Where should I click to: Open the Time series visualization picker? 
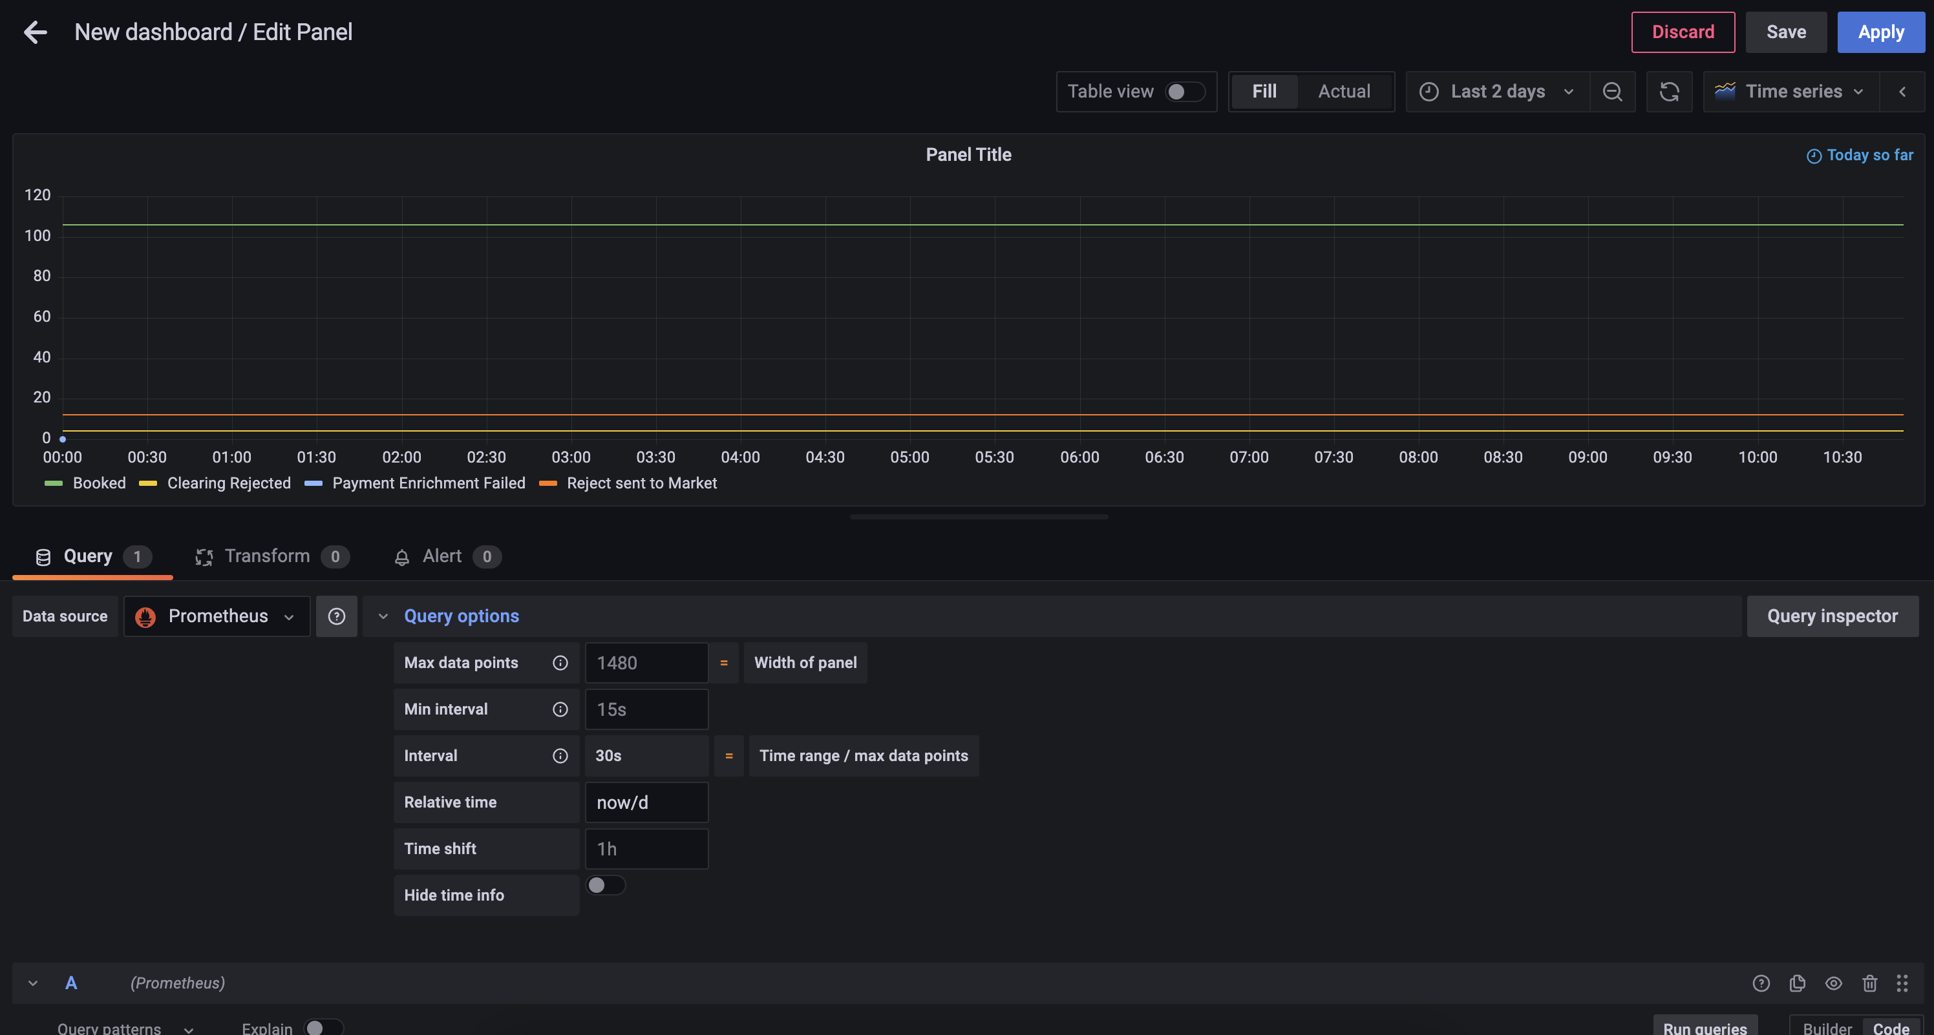pyautogui.click(x=1791, y=92)
